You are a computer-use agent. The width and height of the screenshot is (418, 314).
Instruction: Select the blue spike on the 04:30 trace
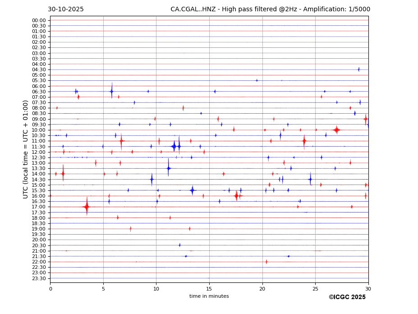tap(358, 69)
